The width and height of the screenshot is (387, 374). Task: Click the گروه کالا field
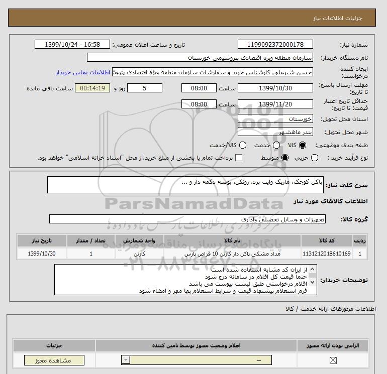pos(187,219)
